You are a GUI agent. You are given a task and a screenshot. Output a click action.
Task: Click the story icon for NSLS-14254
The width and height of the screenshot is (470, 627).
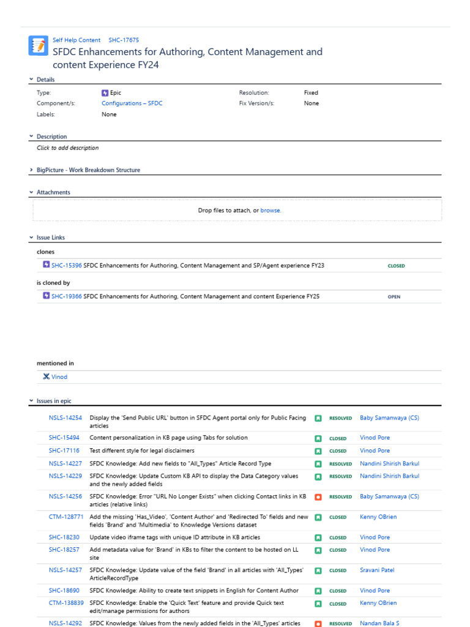pos(318,418)
